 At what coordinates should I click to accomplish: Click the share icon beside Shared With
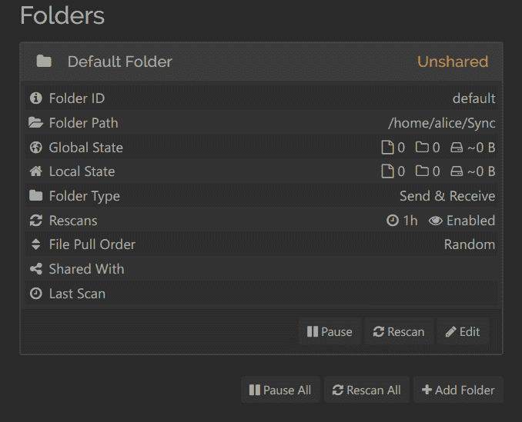(35, 269)
